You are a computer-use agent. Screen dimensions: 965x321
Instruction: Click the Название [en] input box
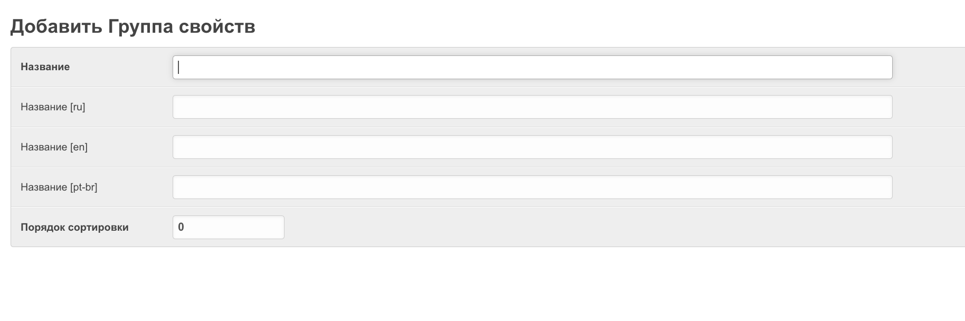point(532,147)
